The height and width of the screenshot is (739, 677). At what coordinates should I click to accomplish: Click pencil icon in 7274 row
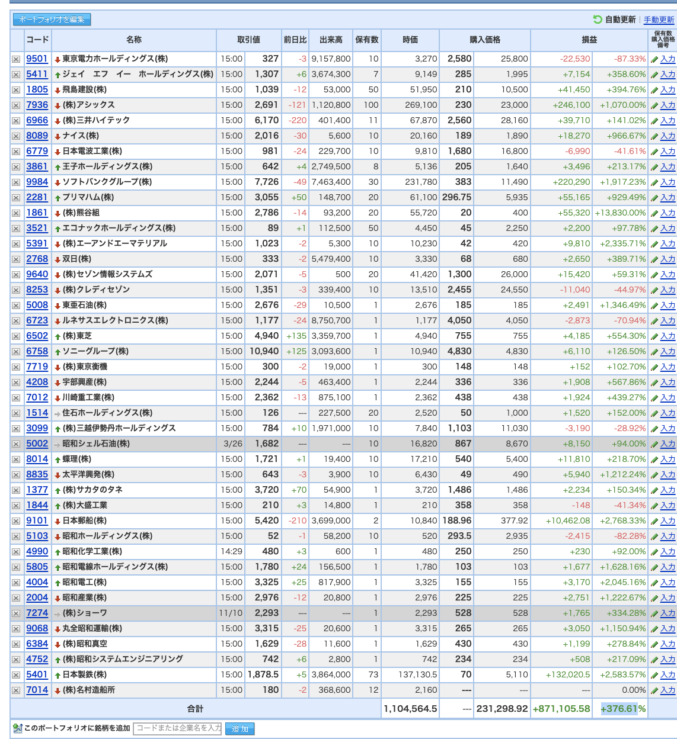pos(654,613)
